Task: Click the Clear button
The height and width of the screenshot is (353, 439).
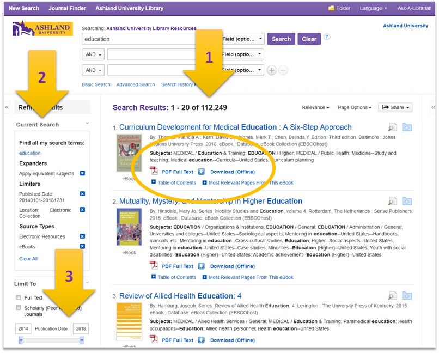Action: coord(309,39)
